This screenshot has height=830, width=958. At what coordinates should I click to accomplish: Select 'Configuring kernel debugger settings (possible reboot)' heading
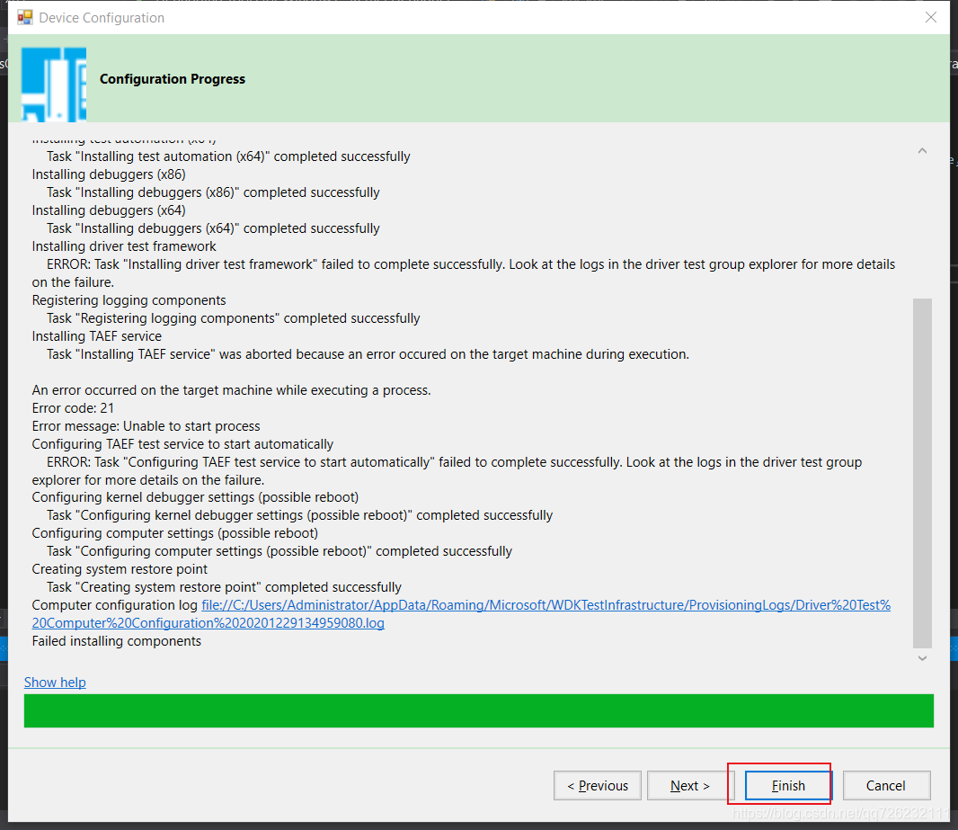coord(195,497)
